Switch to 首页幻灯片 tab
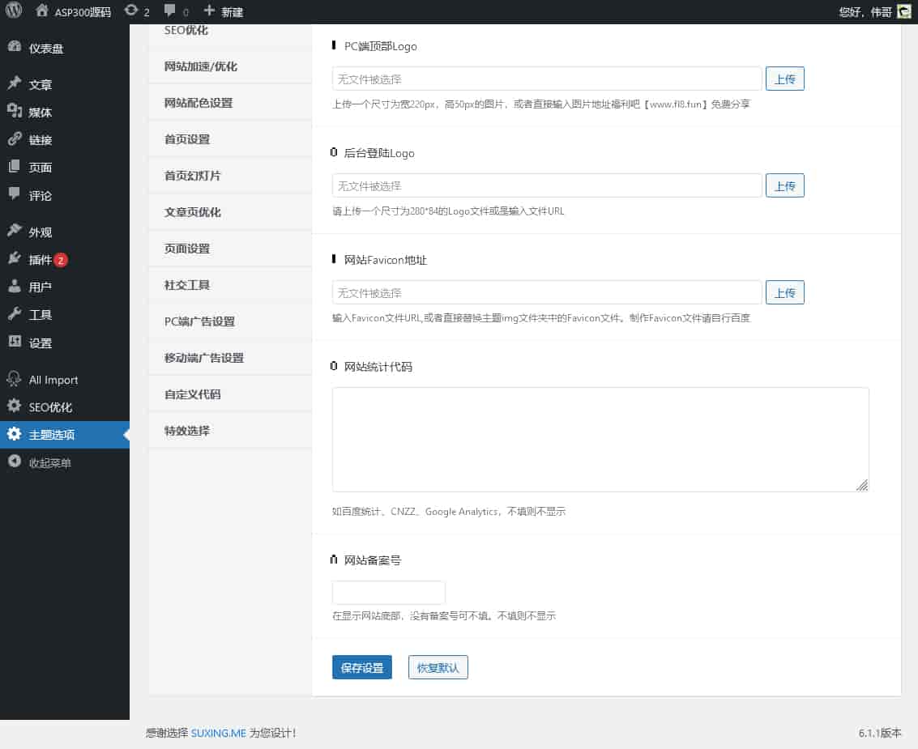The height and width of the screenshot is (749, 918). pos(229,176)
